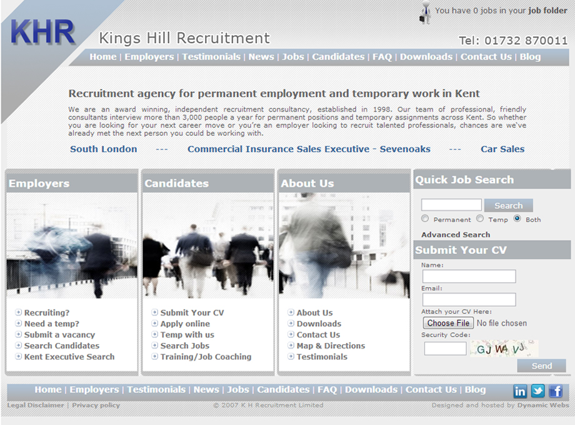Focus the quick job search field

click(x=451, y=205)
